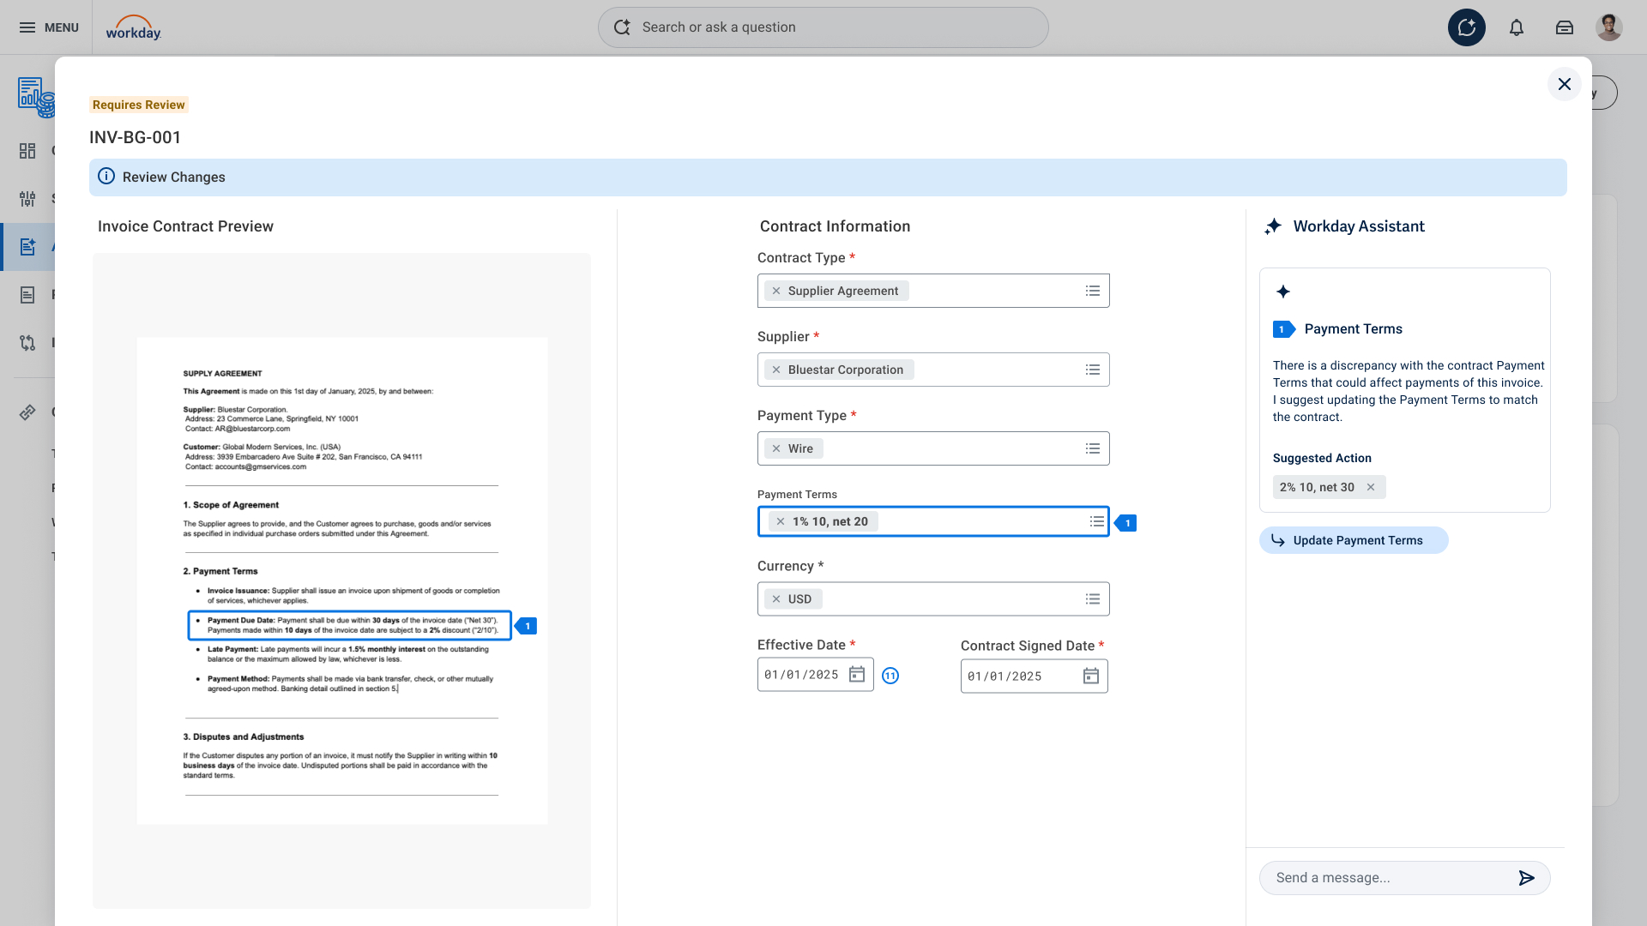The image size is (1647, 926).
Task: Click the Workday logo home link
Action: coord(133,28)
